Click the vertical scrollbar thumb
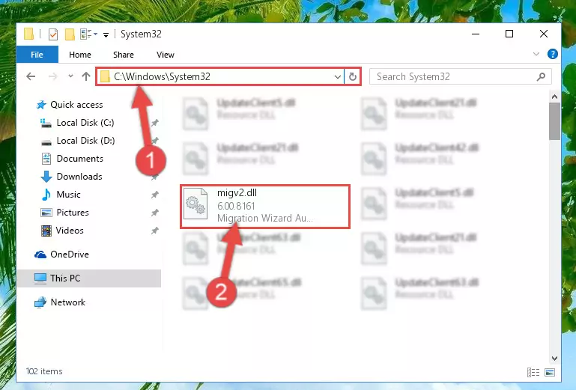Viewport: 576px width, 390px height. (554, 121)
